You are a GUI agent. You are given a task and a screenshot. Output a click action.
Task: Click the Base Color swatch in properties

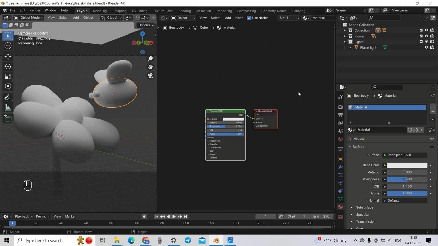coord(407,165)
